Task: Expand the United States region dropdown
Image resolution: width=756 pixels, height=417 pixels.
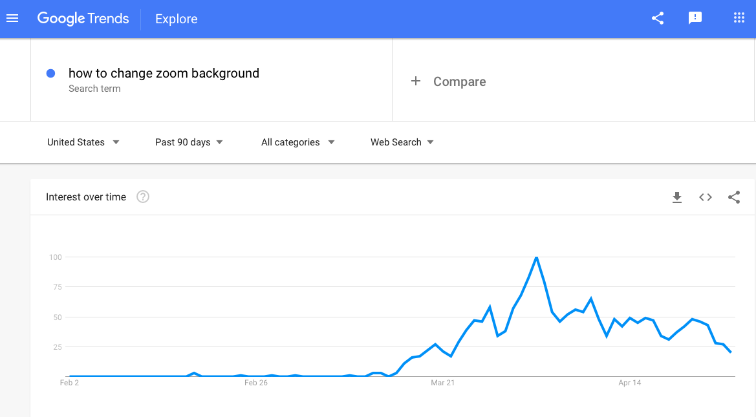Action: 83,142
